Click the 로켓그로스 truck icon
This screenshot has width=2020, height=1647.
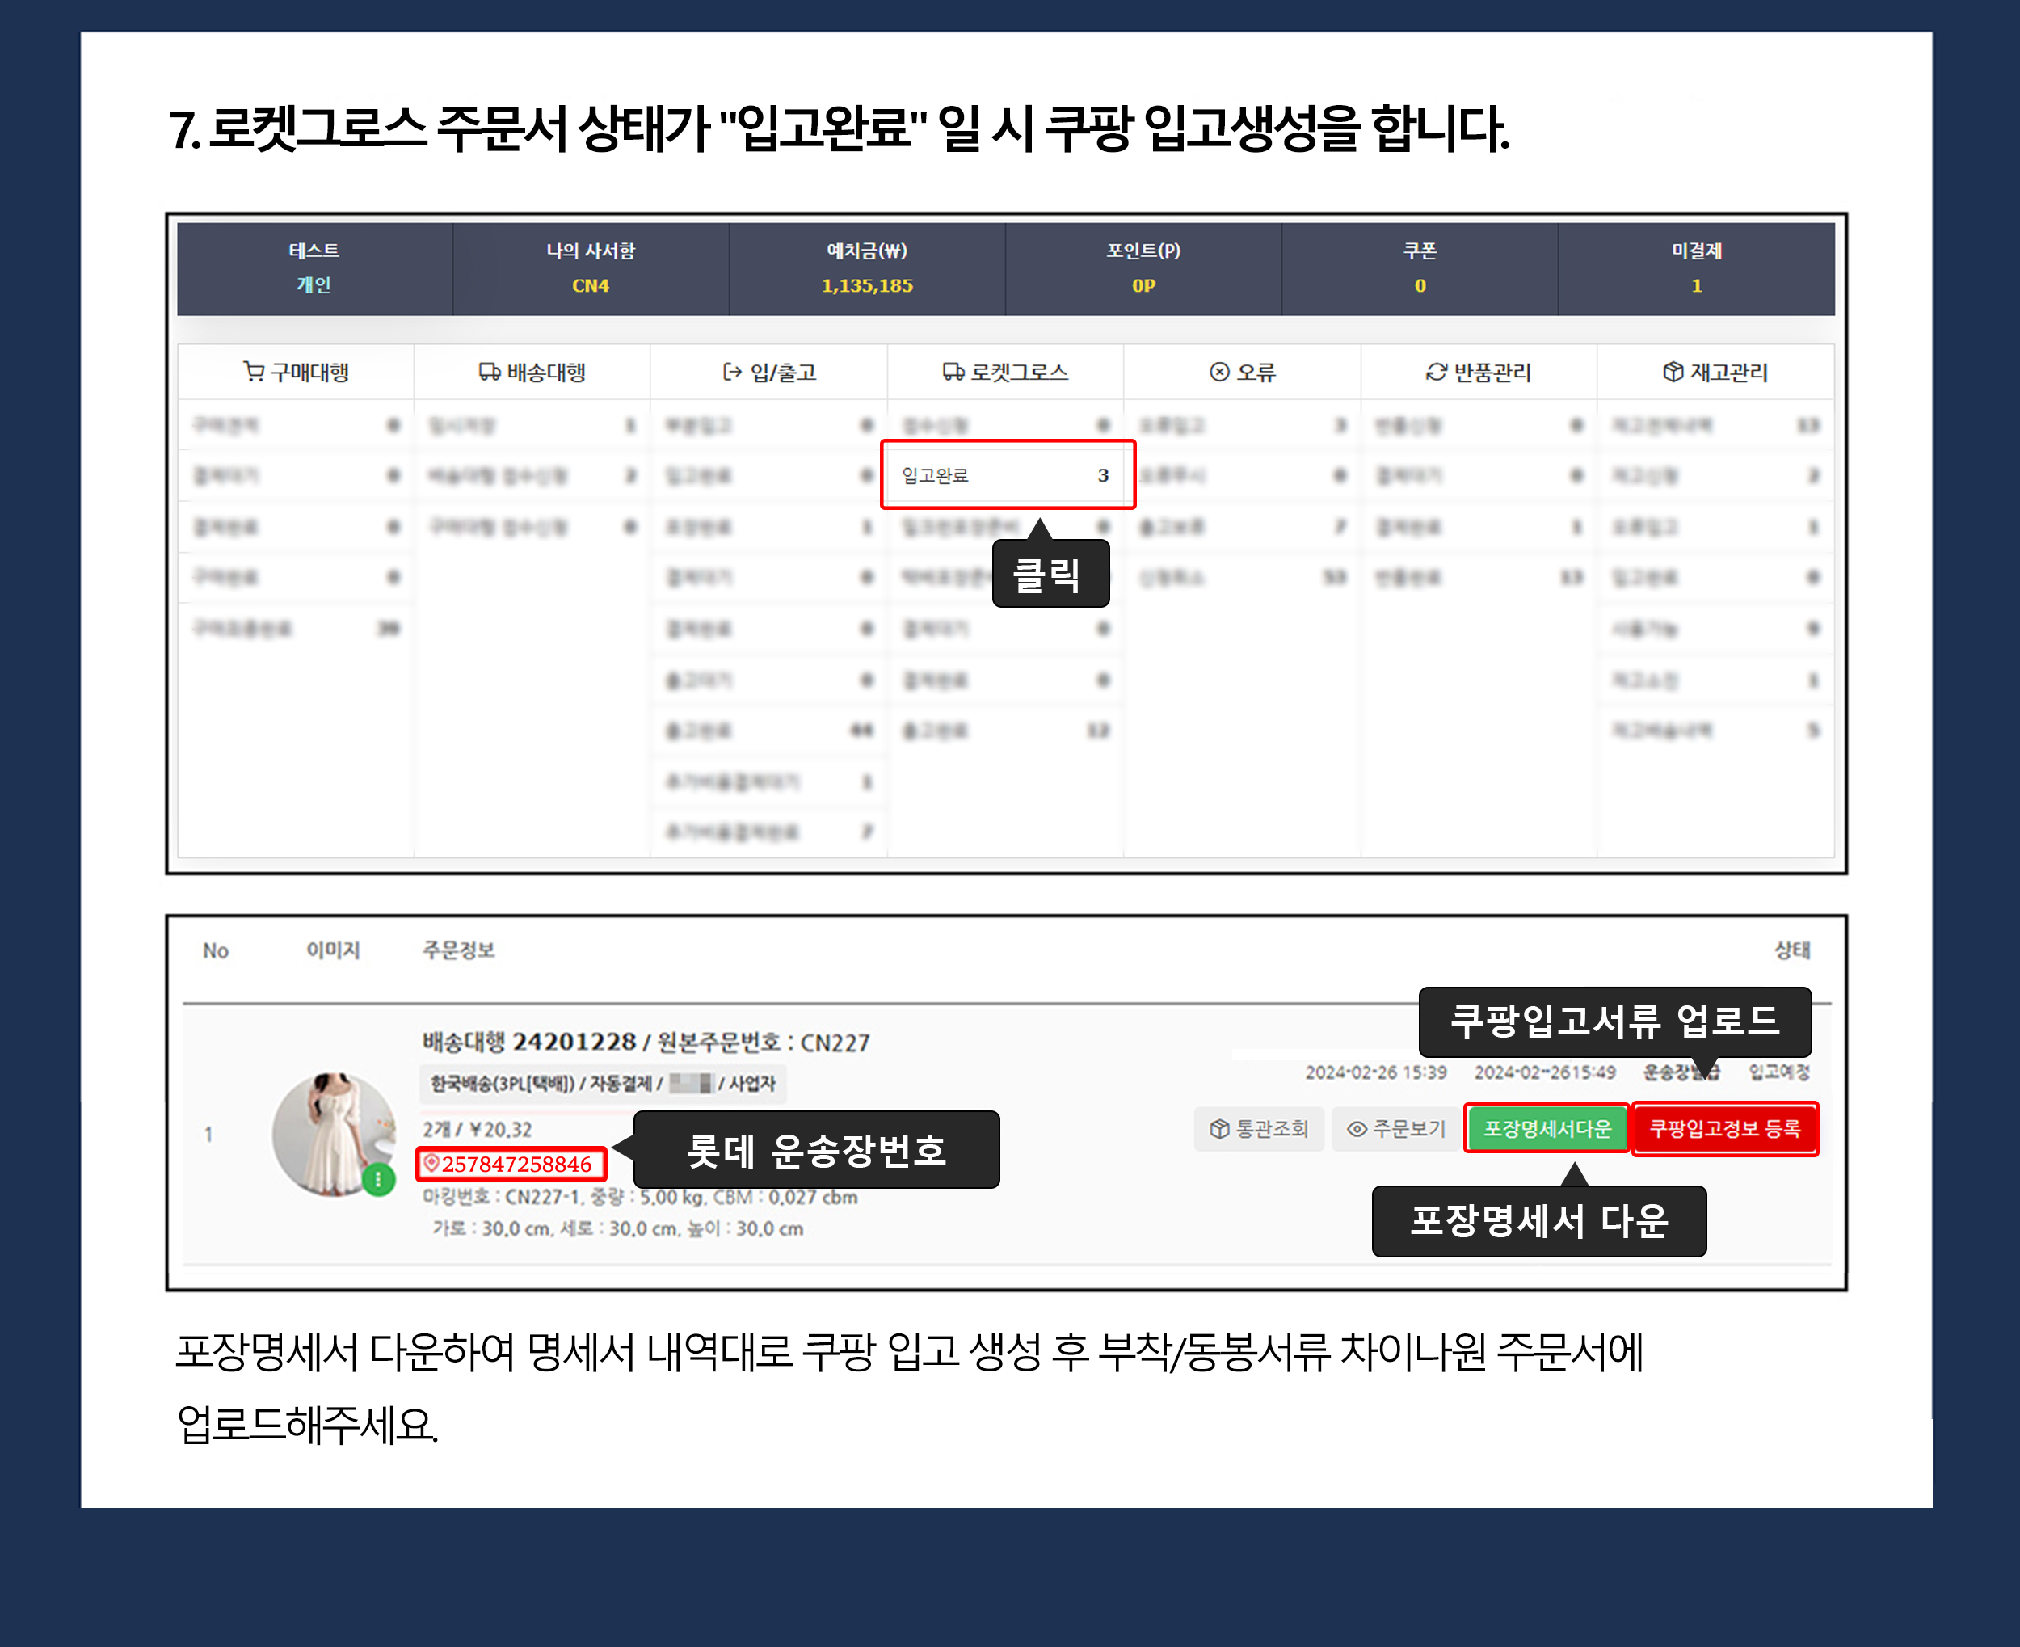[953, 372]
